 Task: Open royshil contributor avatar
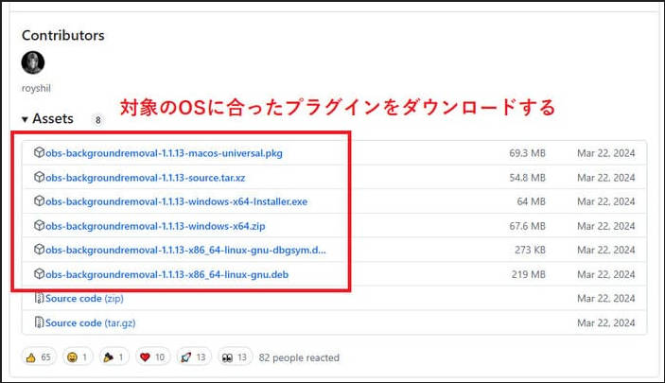click(33, 62)
